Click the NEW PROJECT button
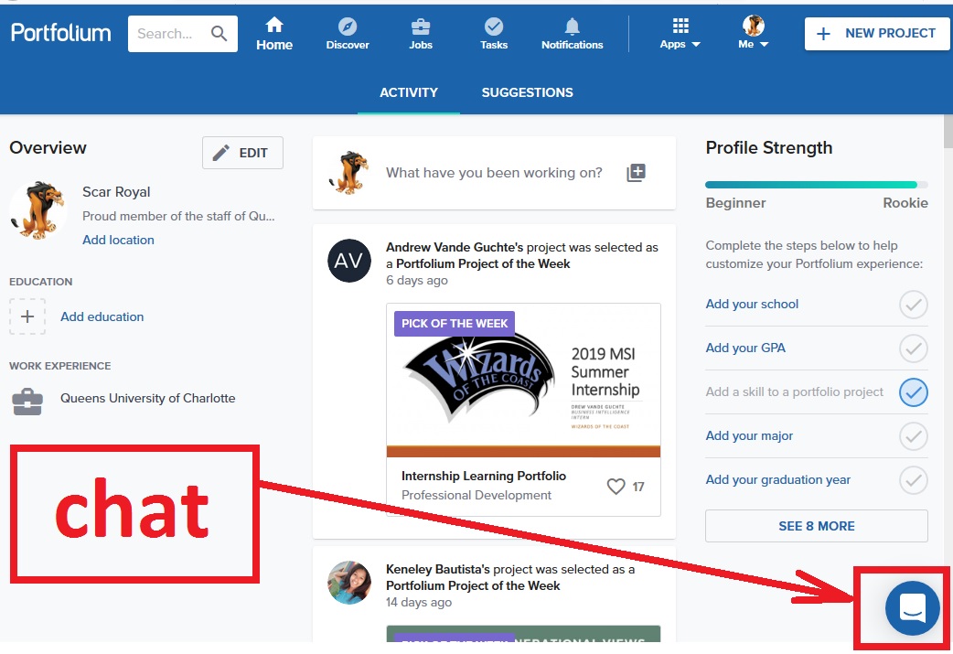Screen dimensions: 953x654 877,34
